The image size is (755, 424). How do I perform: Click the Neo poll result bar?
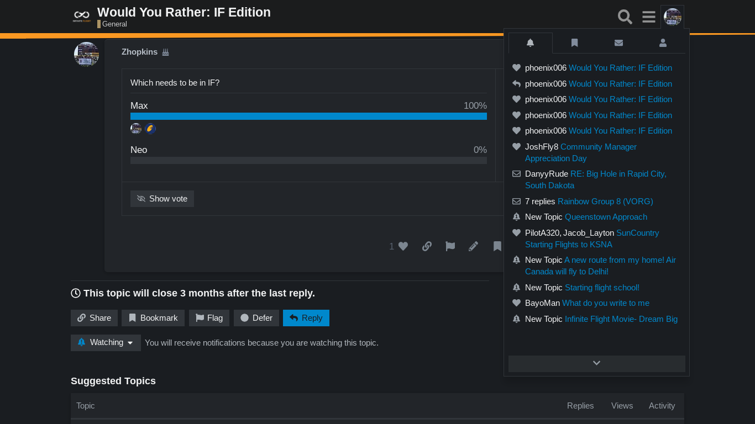pyautogui.click(x=308, y=160)
